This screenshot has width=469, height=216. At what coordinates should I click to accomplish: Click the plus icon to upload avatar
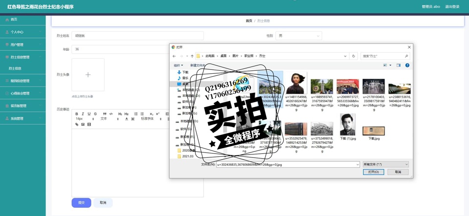[88, 75]
